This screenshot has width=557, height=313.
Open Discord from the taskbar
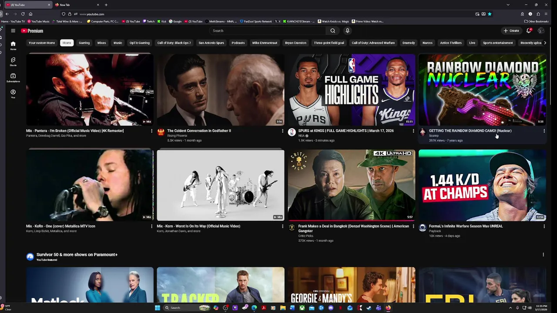(331, 308)
